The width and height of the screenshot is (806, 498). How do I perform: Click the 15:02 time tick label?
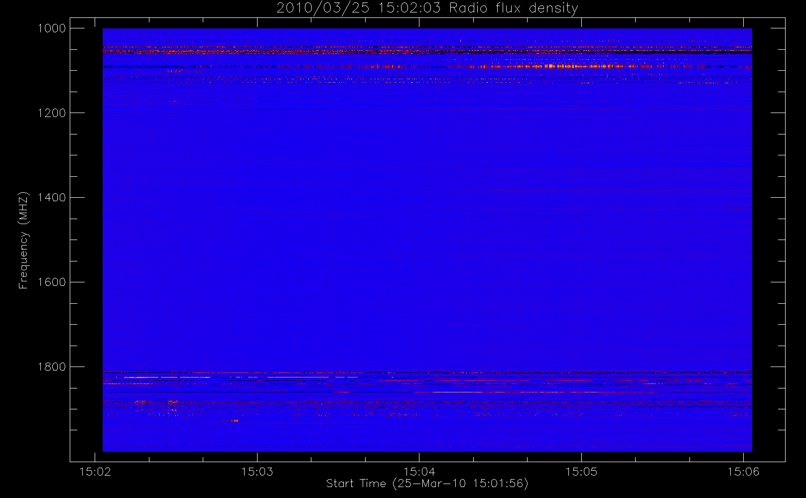[95, 472]
